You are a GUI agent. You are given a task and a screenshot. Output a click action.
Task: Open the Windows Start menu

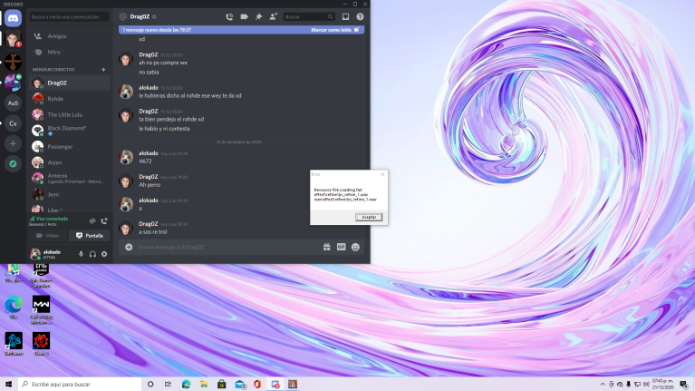(8, 384)
